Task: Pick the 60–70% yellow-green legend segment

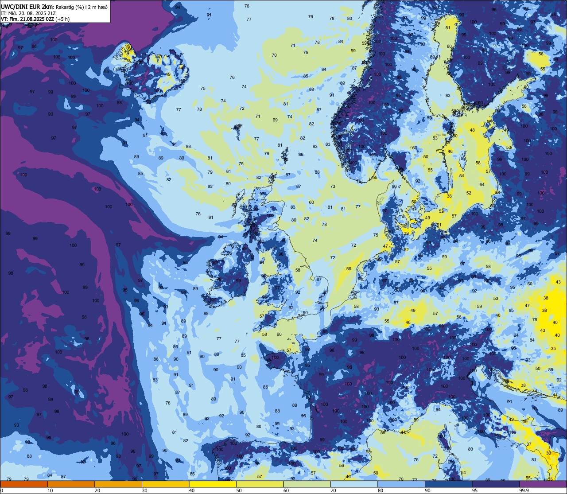Action: 307,484
